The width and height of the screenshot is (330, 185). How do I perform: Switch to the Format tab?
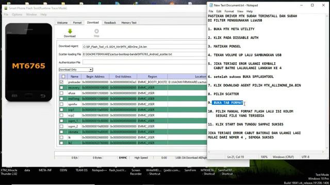tap(77, 23)
